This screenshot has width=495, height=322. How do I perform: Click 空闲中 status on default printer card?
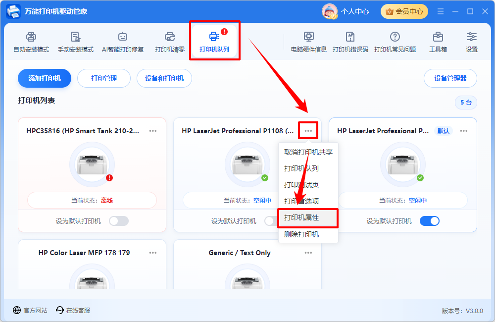click(418, 200)
